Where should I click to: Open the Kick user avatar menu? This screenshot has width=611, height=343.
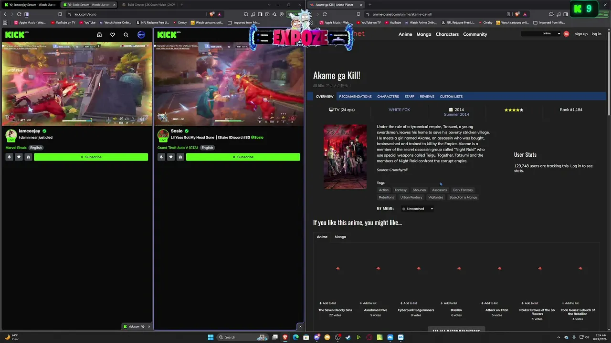click(x=141, y=34)
